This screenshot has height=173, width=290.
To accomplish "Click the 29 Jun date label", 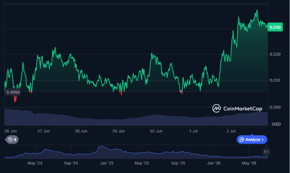I will coord(119,131).
